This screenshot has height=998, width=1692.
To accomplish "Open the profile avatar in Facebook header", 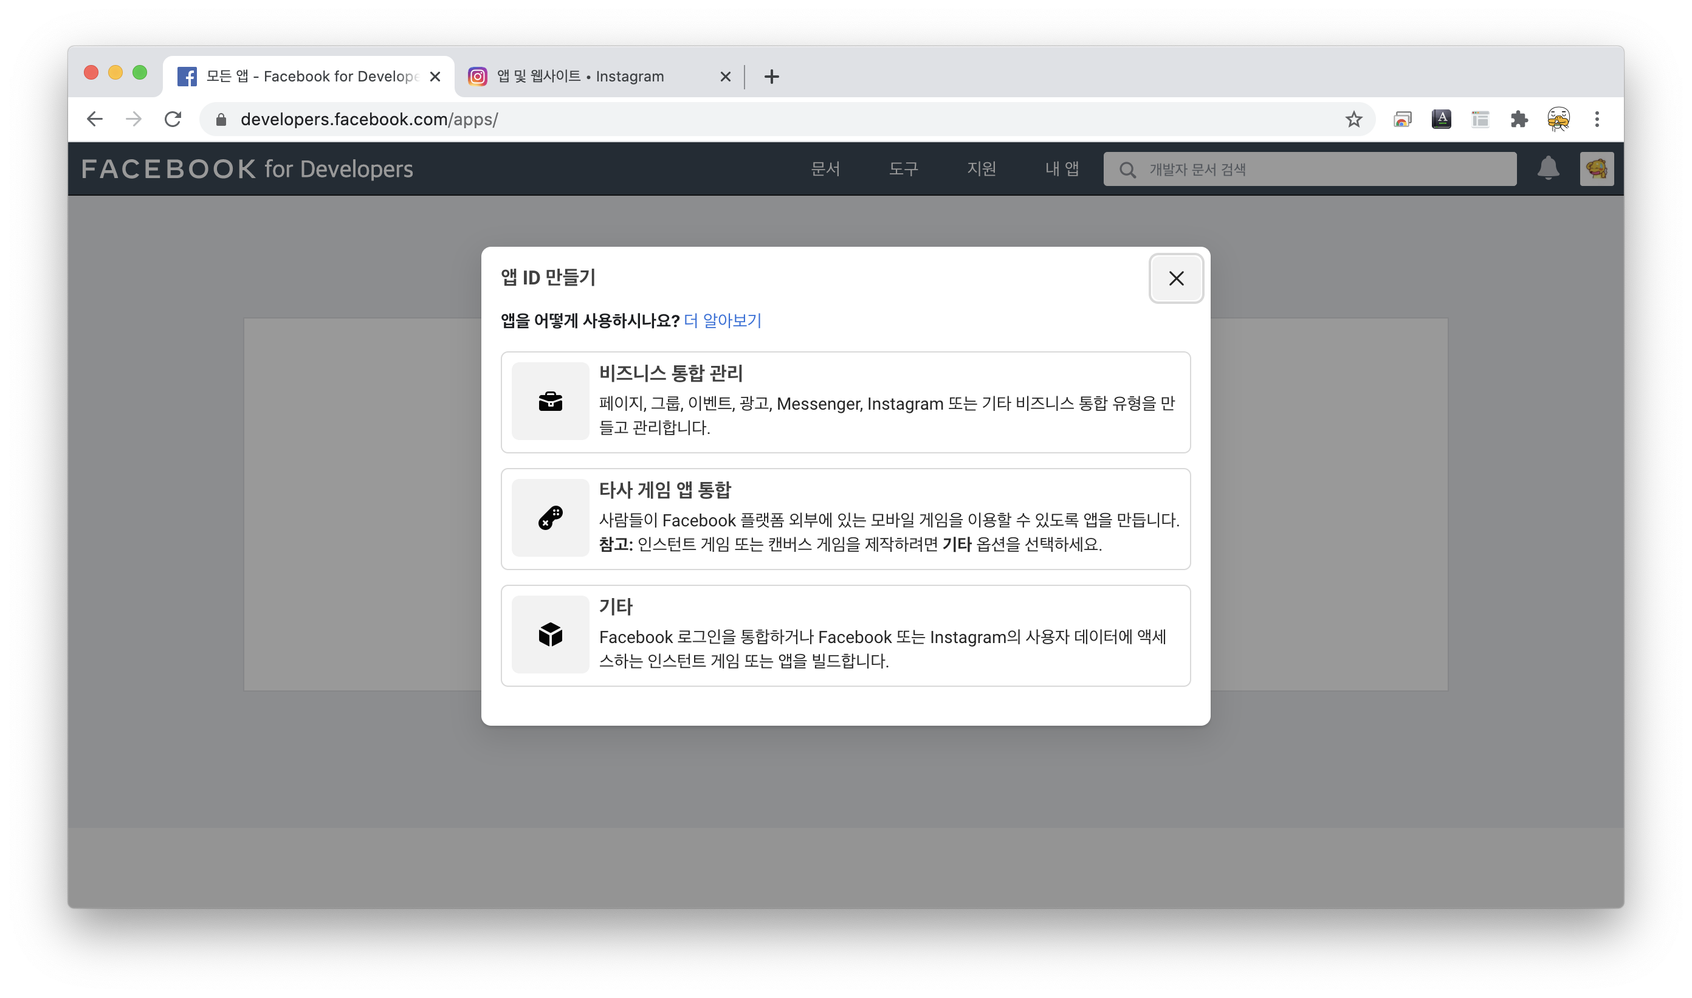I will (x=1596, y=169).
